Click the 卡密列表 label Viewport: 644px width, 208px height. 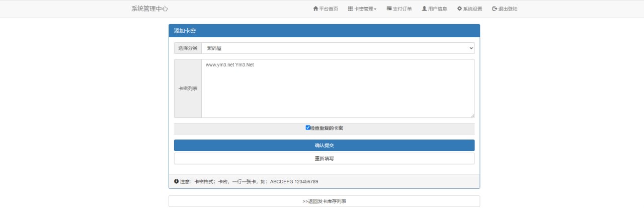click(x=188, y=88)
